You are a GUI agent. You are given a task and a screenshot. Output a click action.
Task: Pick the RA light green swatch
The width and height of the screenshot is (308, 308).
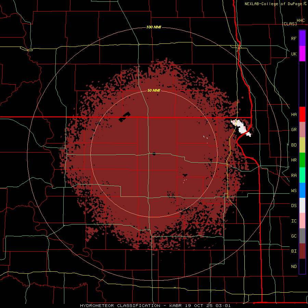(302, 175)
